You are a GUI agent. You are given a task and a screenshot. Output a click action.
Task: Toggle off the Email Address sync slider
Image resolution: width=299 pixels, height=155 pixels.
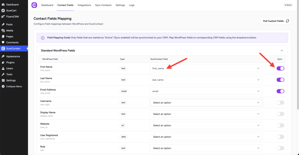pos(280,91)
